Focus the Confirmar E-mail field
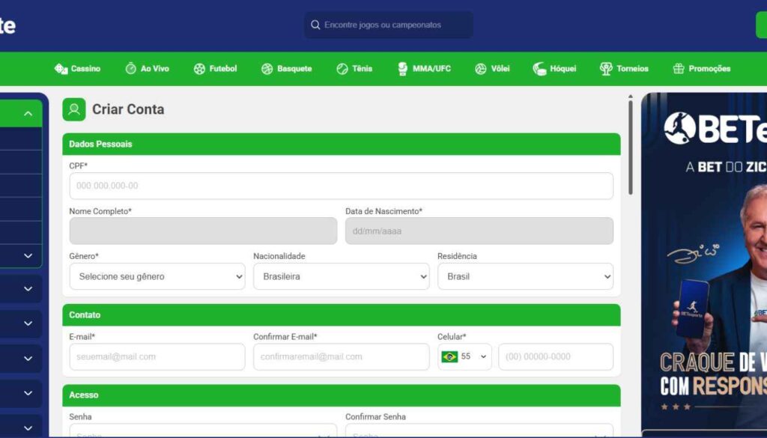The width and height of the screenshot is (767, 438). tap(341, 357)
